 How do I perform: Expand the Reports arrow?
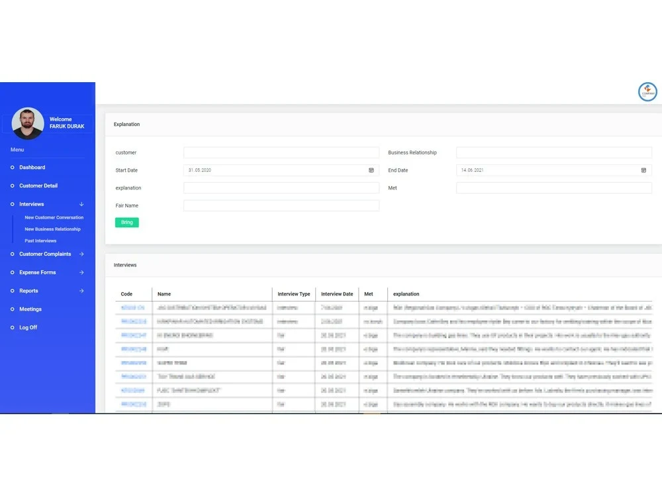(81, 291)
